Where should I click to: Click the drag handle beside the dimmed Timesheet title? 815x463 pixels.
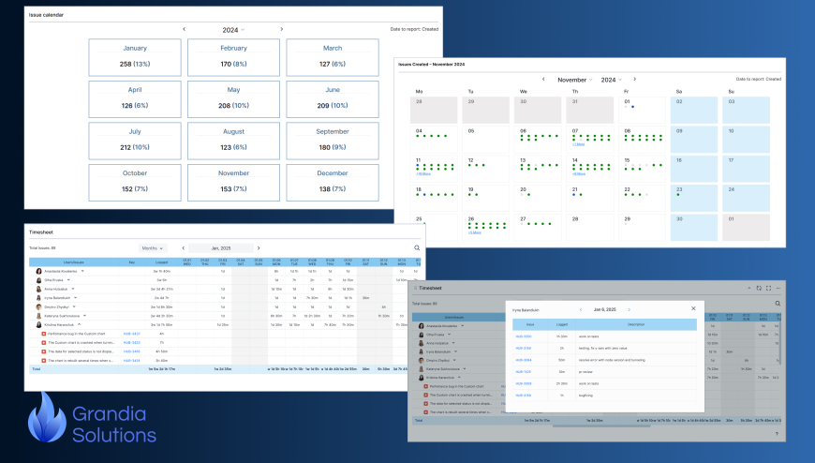point(415,288)
